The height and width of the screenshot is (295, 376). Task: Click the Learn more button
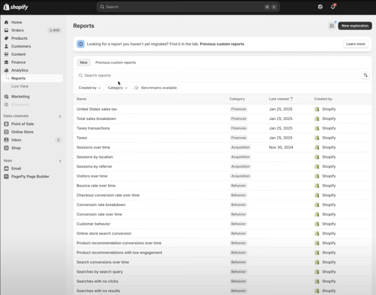pyautogui.click(x=355, y=44)
